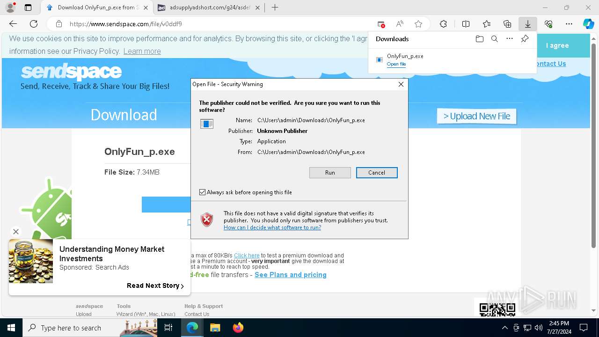Click Cancel in the Security Warning
The image size is (599, 337).
[377, 173]
